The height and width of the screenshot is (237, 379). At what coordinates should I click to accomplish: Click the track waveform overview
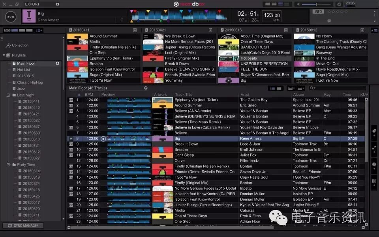click(179, 17)
